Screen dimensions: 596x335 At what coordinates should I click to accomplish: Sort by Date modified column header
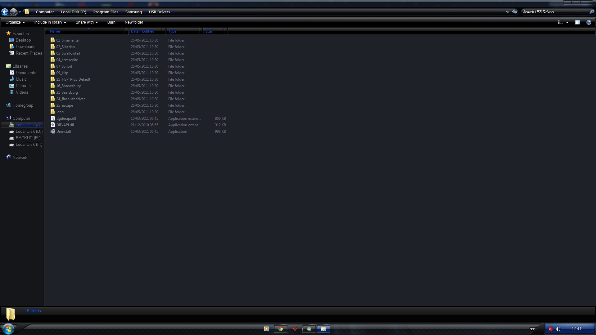coord(142,31)
